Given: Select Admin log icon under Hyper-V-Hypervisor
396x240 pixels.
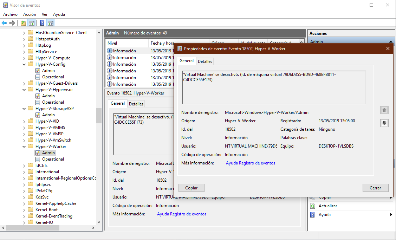Looking at the screenshot, I should [x=38, y=96].
